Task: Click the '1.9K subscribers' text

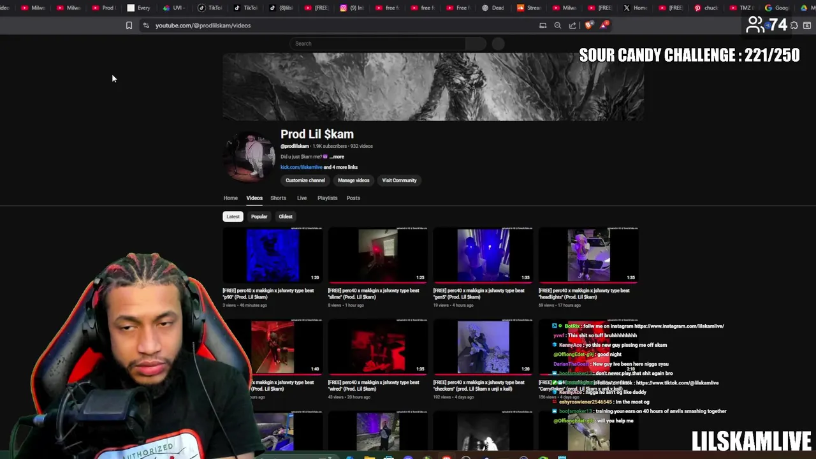Action: tap(330, 147)
